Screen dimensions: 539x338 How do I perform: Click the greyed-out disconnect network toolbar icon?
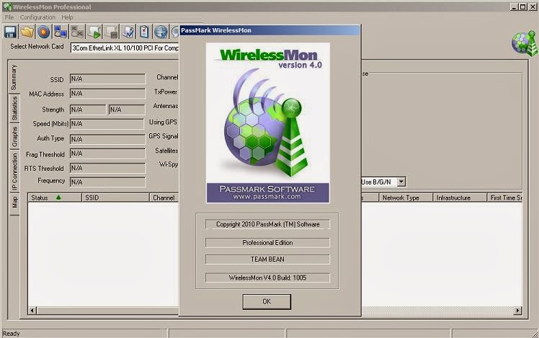pos(77,32)
